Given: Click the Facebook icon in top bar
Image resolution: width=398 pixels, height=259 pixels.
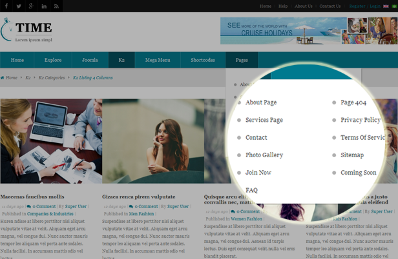Looking at the screenshot, I should [x=5, y=6].
